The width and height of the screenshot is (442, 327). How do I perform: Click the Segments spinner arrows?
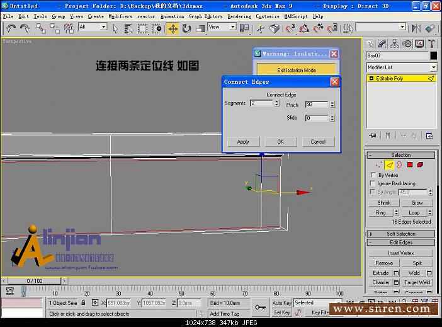coord(276,103)
